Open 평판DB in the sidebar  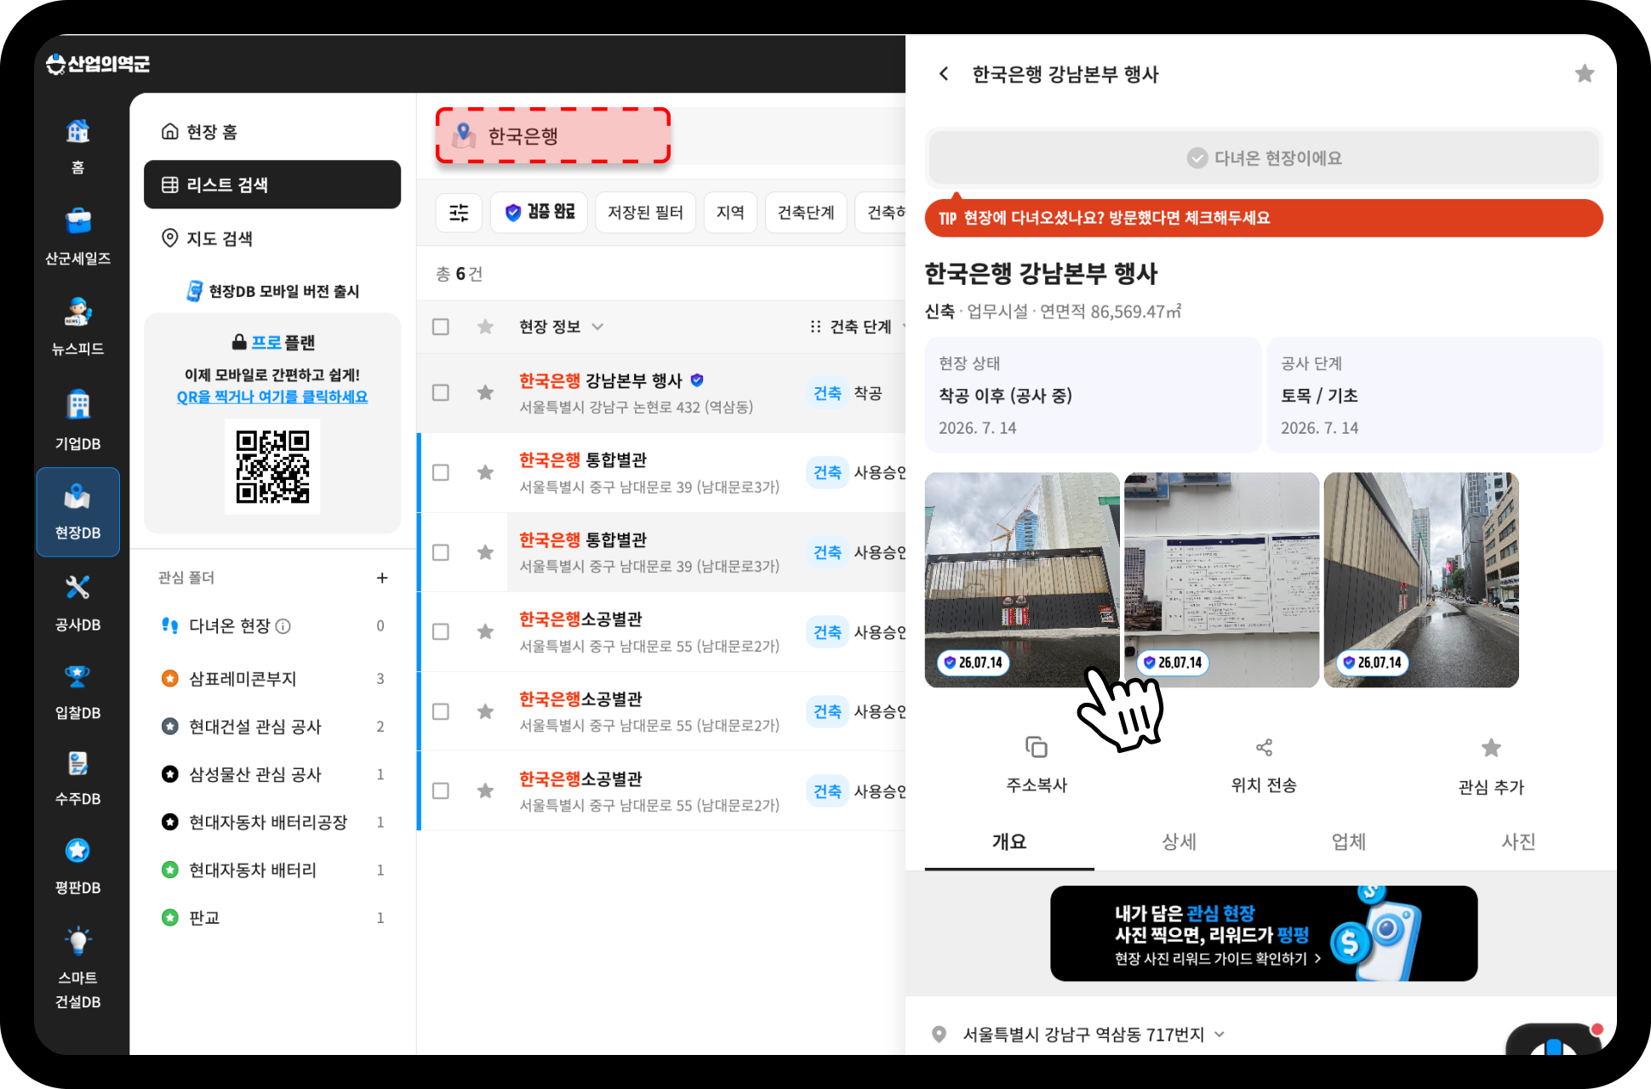[x=77, y=866]
